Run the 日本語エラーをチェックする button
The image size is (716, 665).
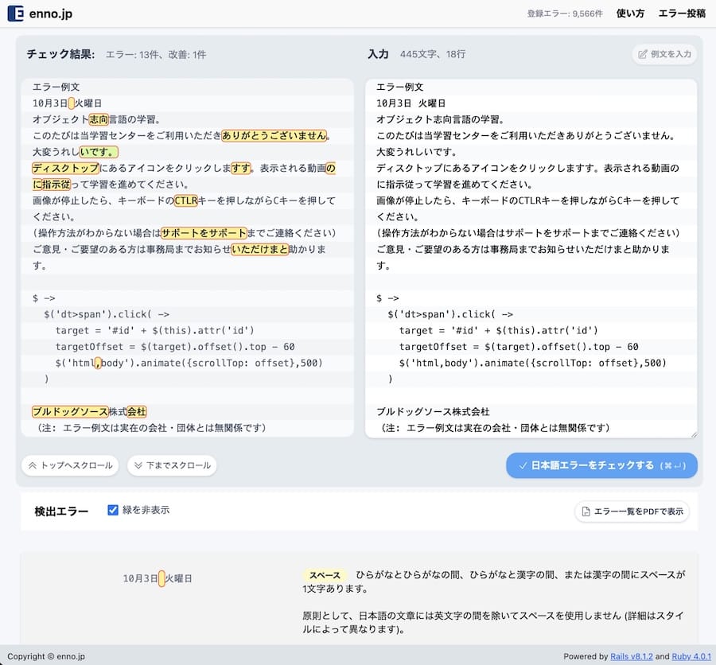click(601, 465)
